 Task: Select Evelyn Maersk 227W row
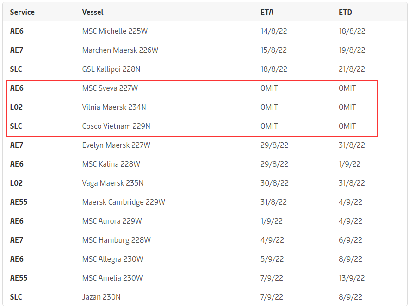pyautogui.click(x=116, y=145)
